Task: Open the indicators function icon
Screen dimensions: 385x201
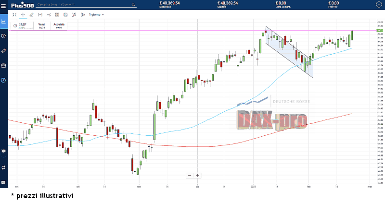Action: pyautogui.click(x=74, y=15)
